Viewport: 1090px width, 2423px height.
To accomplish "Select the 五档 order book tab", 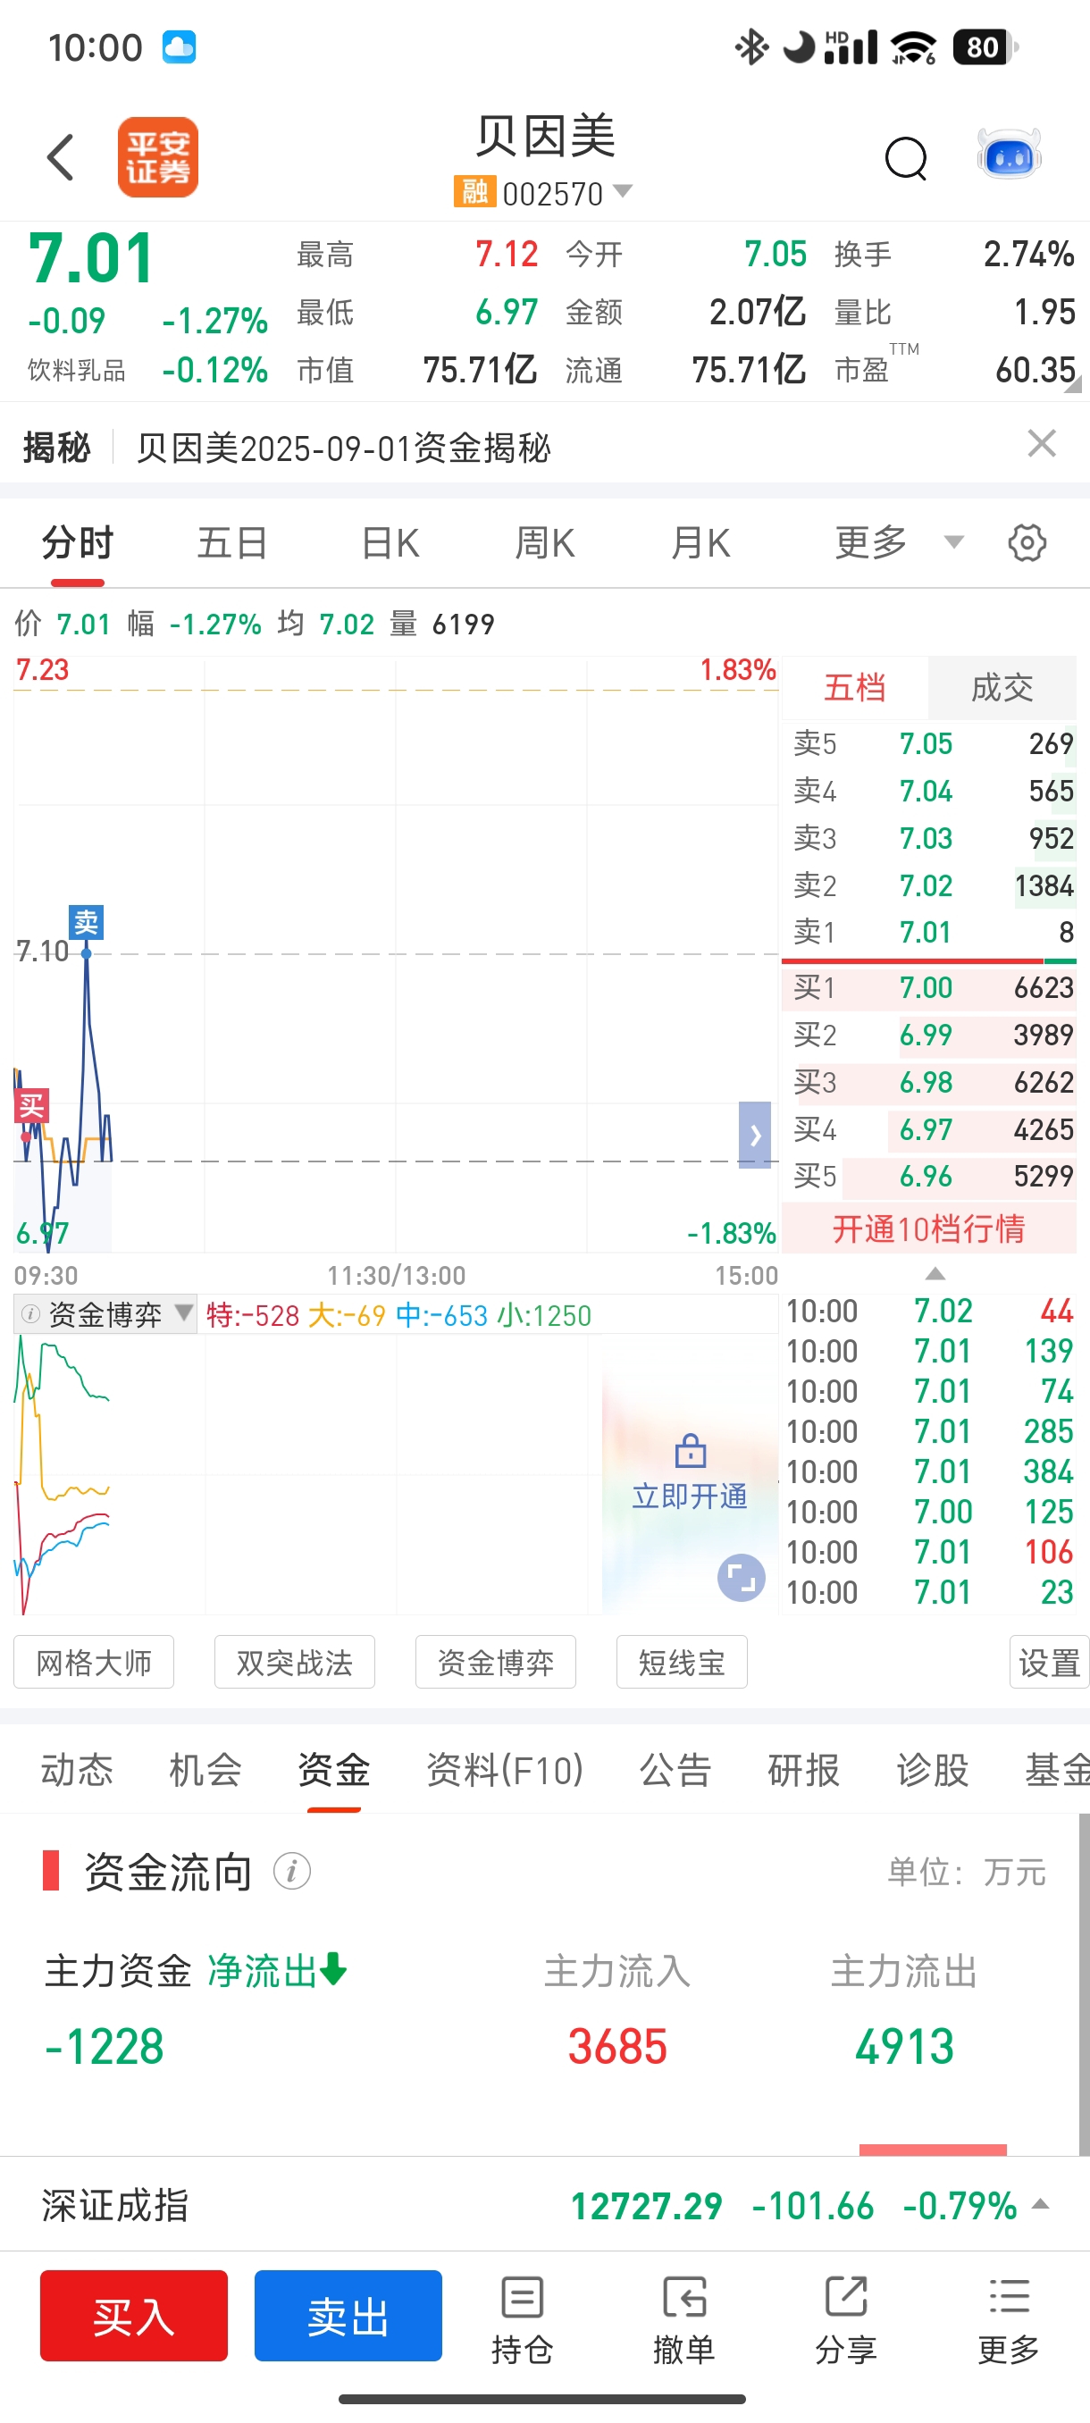I will 854,688.
